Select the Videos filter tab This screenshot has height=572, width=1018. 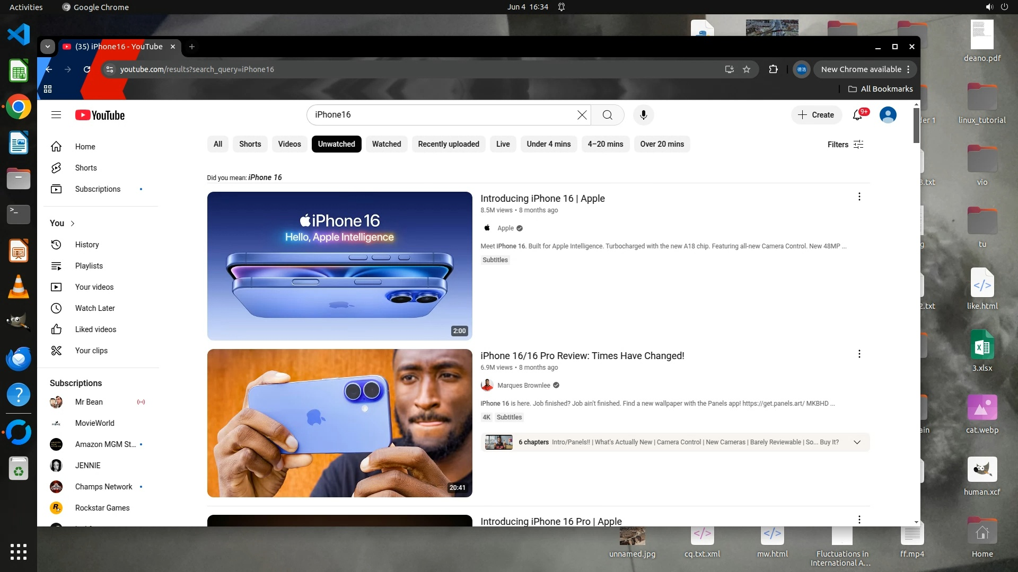(x=289, y=144)
